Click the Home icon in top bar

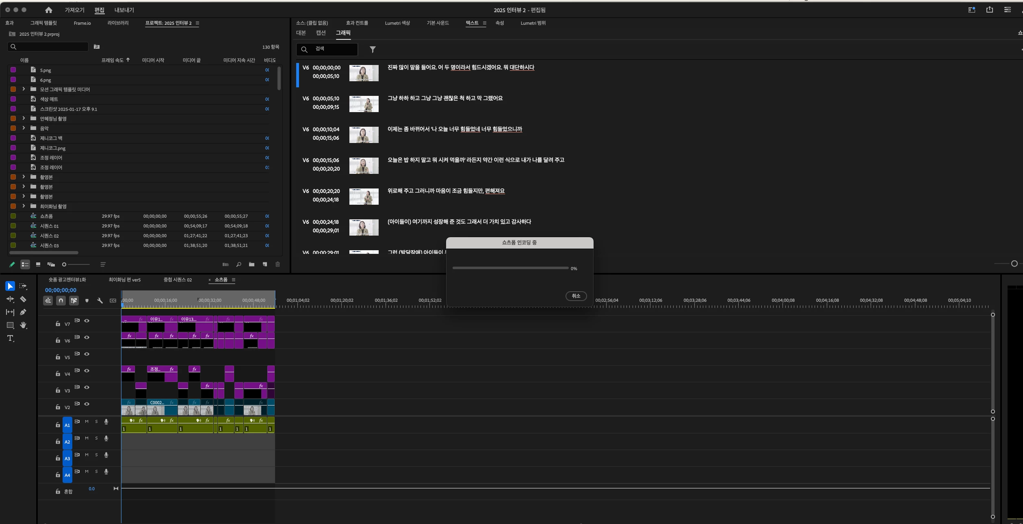tap(49, 10)
